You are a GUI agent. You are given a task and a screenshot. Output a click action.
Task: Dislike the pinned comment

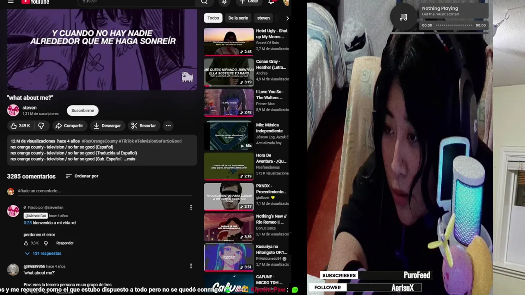tap(46, 243)
